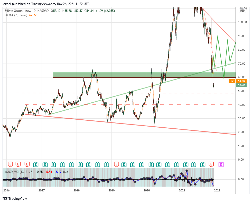Viewport: 252px width, 203px height.
Task: Click the NASDAQ exchange label
Action: coord(43,11)
